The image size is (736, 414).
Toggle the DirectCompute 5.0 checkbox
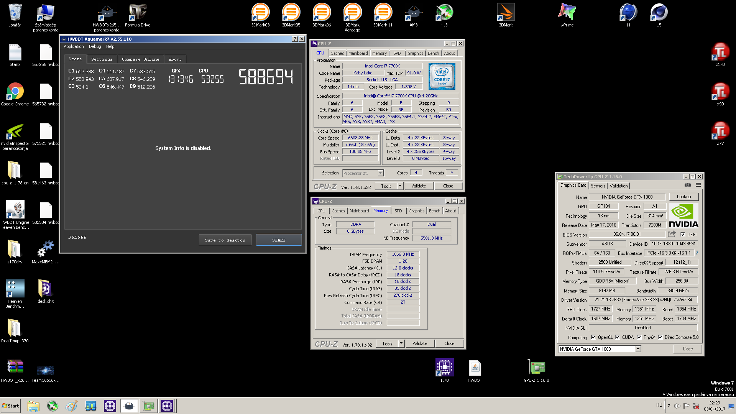point(660,337)
